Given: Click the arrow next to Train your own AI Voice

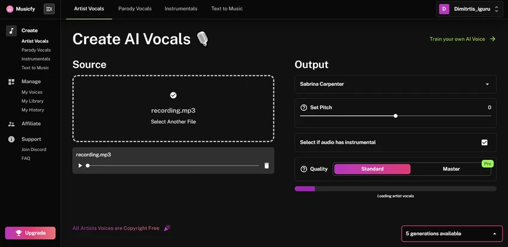Looking at the screenshot, I should (493, 39).
